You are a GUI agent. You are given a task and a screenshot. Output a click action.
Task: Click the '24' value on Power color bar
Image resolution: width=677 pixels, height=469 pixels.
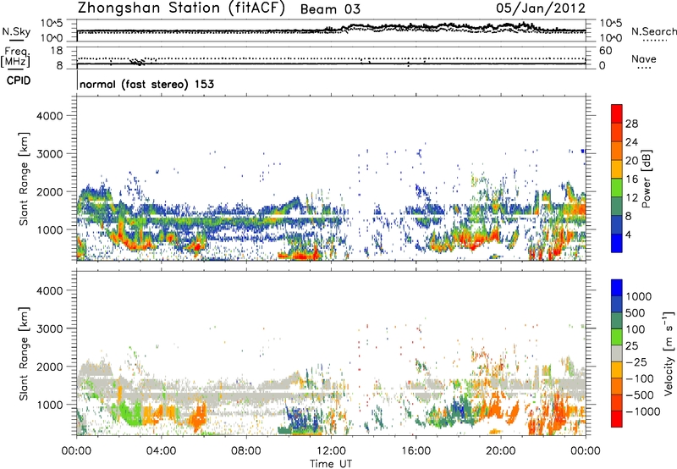click(631, 142)
